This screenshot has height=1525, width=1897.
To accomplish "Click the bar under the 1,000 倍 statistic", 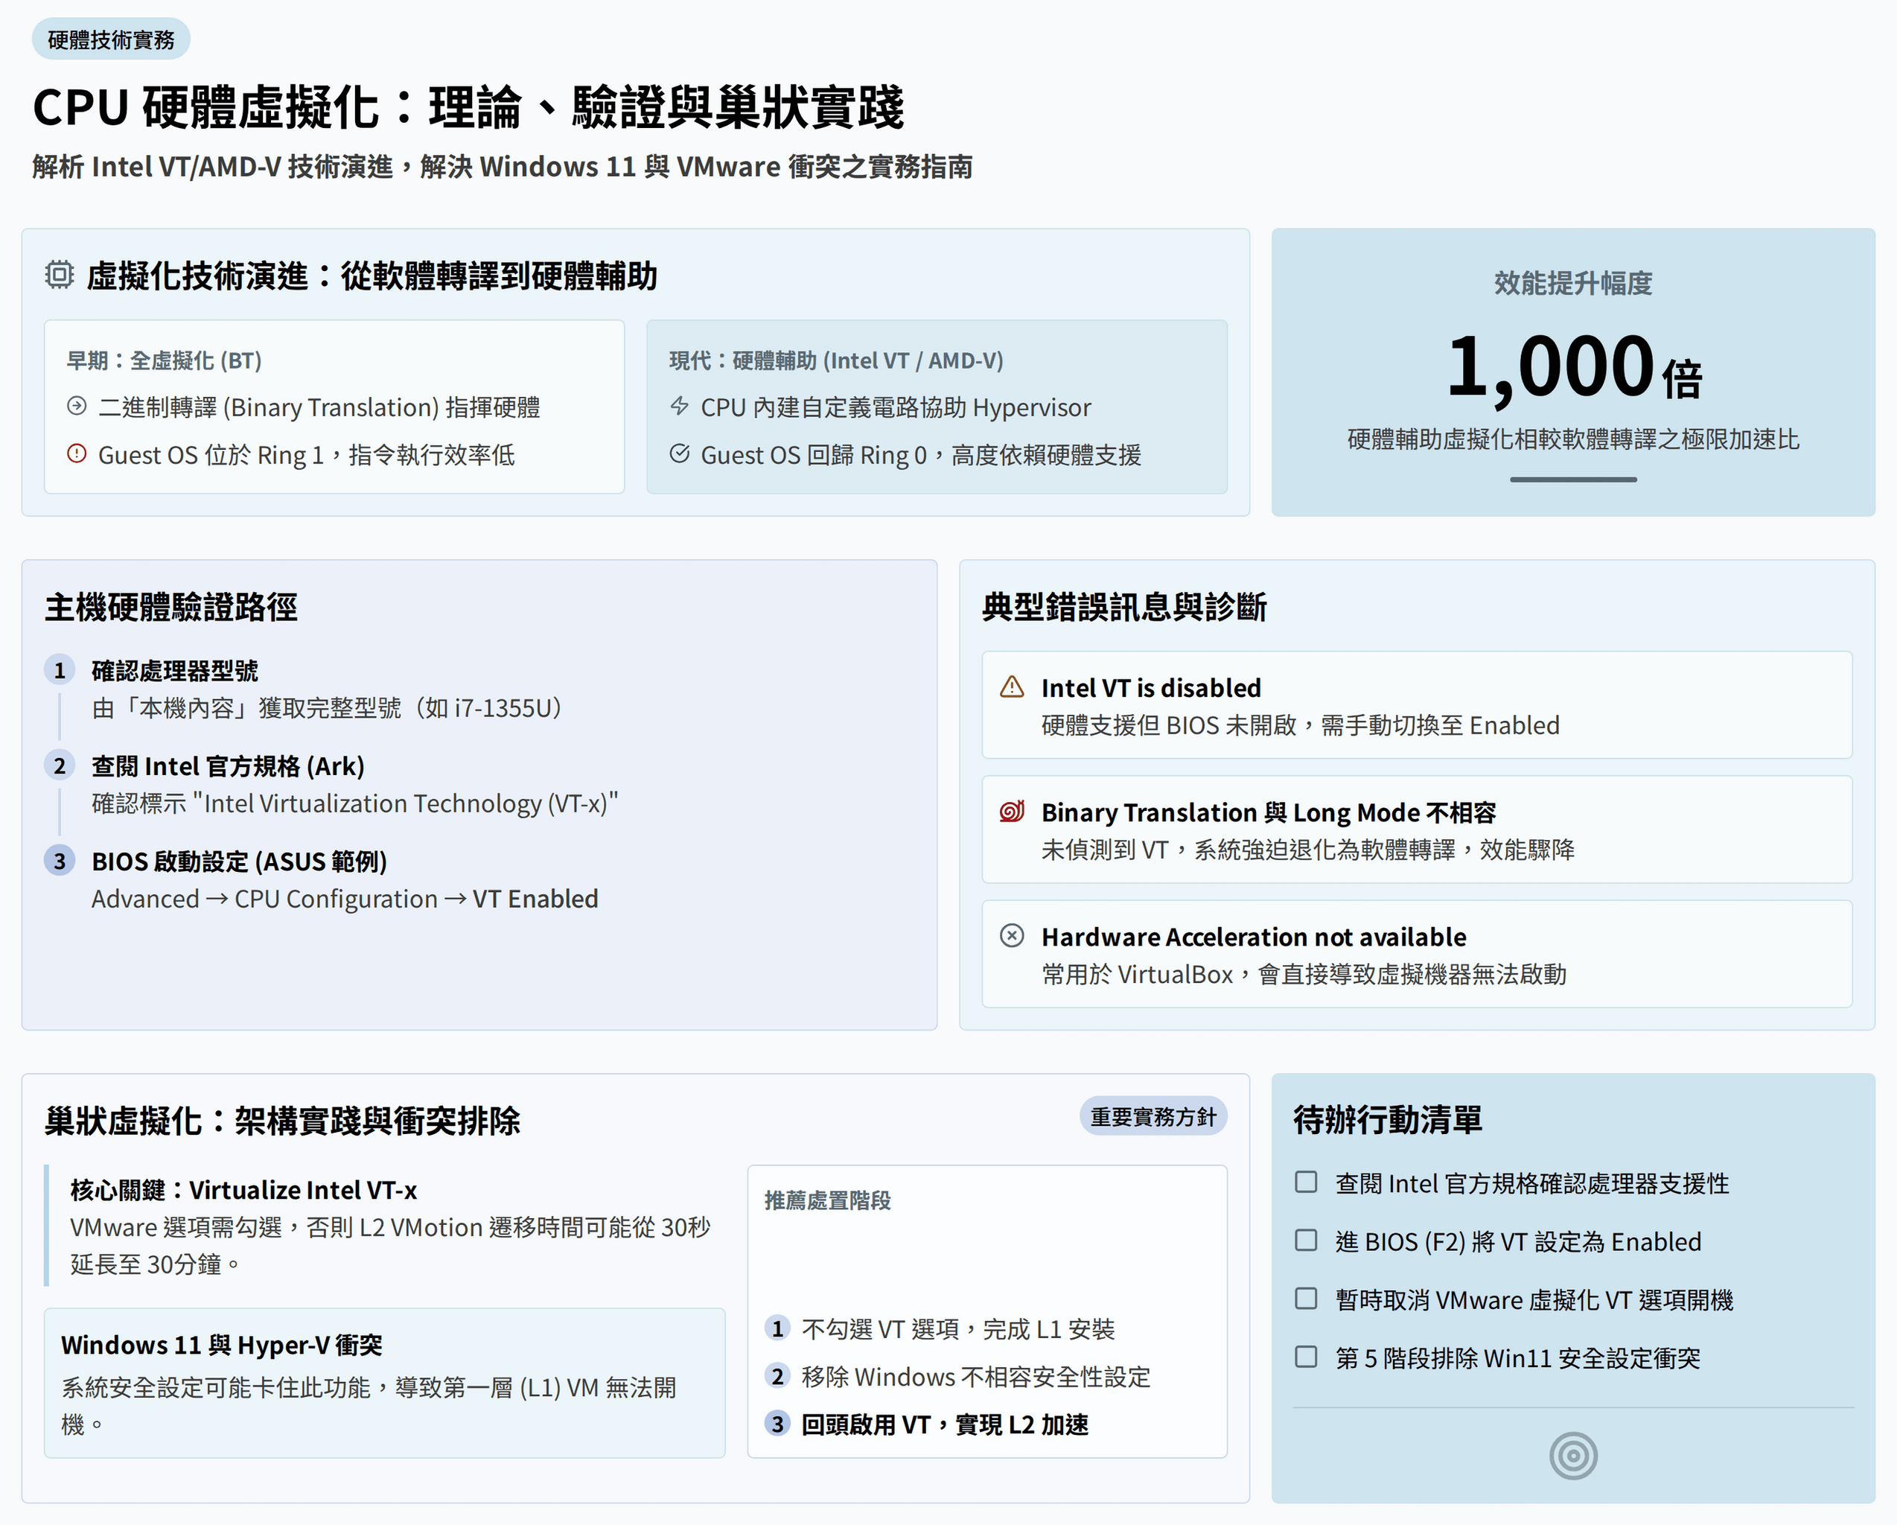I will click(x=1572, y=480).
